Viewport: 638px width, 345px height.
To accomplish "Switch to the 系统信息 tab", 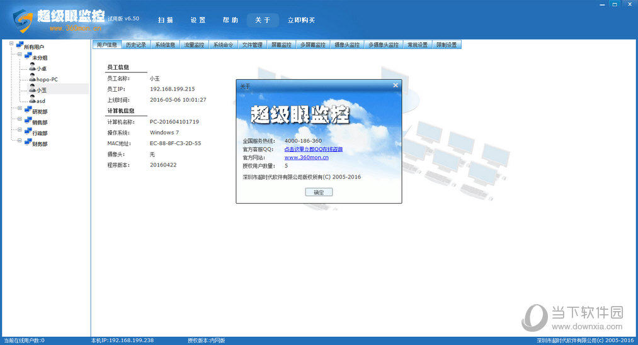I will (x=165, y=45).
